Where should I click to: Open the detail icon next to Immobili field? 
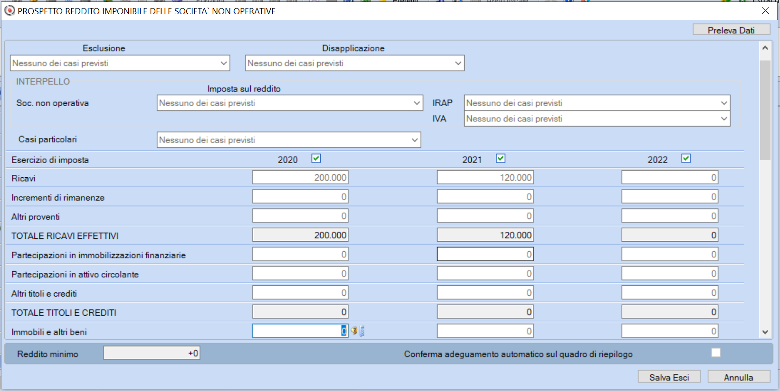click(x=362, y=331)
